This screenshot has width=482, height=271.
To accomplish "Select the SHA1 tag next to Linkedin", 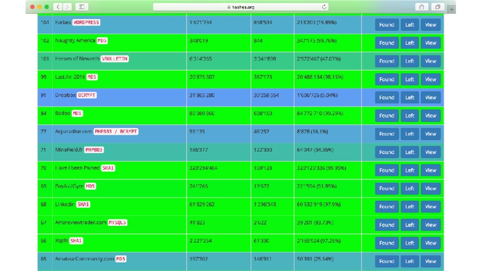I will (83, 204).
